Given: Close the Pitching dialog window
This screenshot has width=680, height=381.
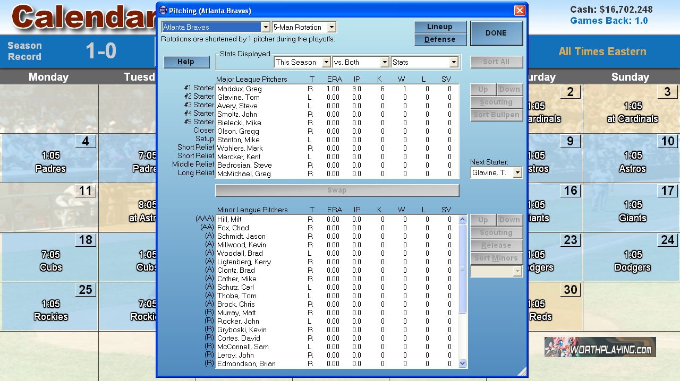Looking at the screenshot, I should (x=519, y=11).
